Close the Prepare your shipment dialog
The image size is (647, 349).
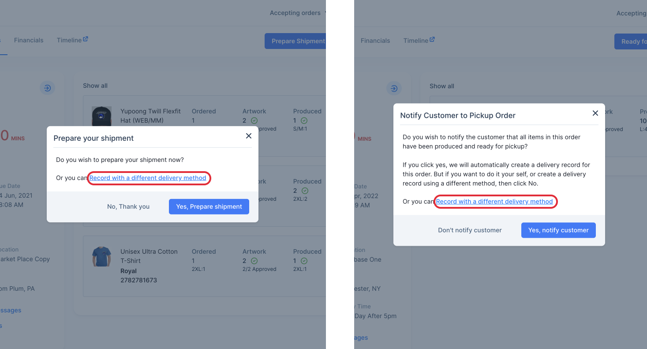249,136
